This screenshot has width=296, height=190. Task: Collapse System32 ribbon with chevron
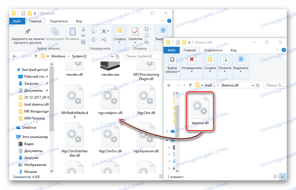click(163, 21)
